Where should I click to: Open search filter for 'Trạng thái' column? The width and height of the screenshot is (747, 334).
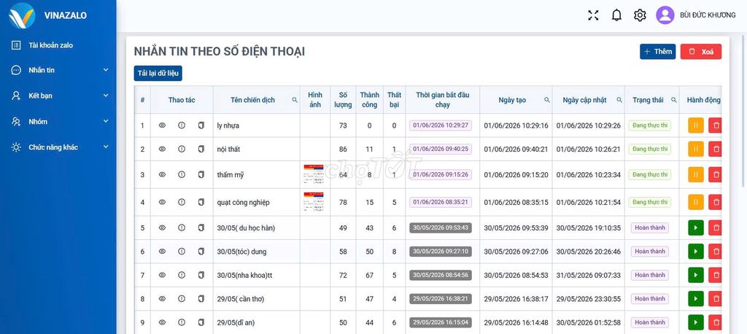[673, 100]
